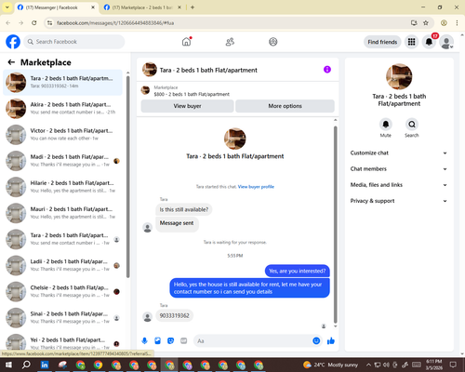Open Windows taskbar search
Screen dimensions: 465x372
click(26, 365)
